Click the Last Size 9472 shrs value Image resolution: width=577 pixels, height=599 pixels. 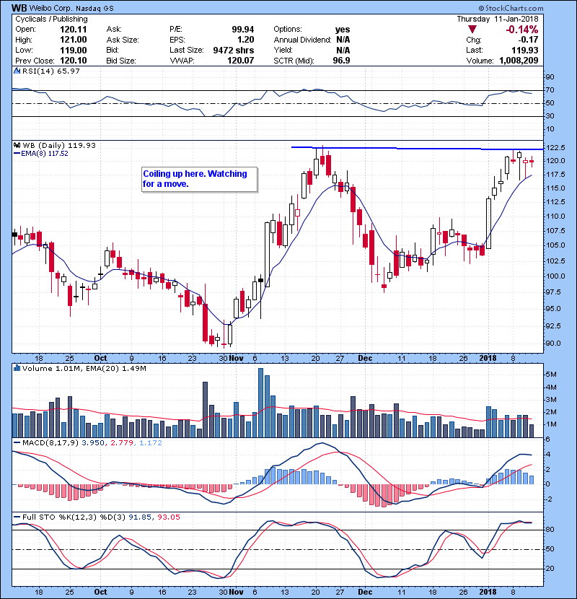(x=234, y=50)
